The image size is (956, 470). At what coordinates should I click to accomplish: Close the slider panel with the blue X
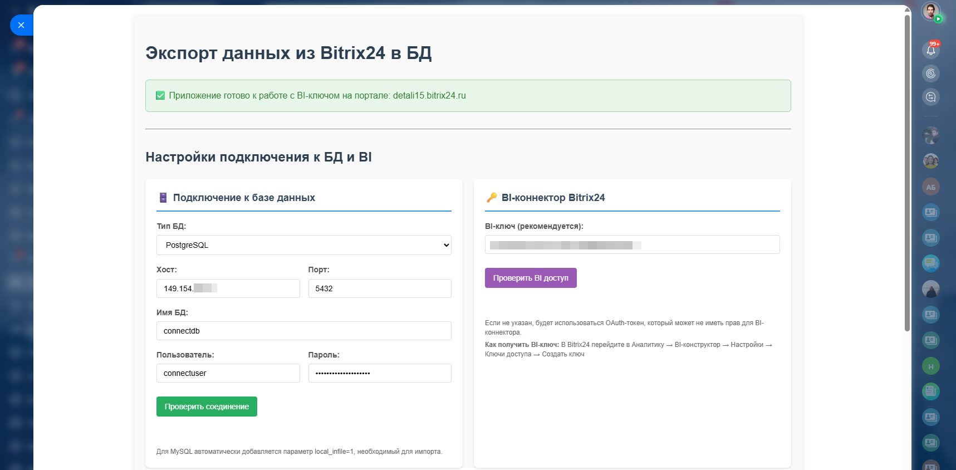21,25
